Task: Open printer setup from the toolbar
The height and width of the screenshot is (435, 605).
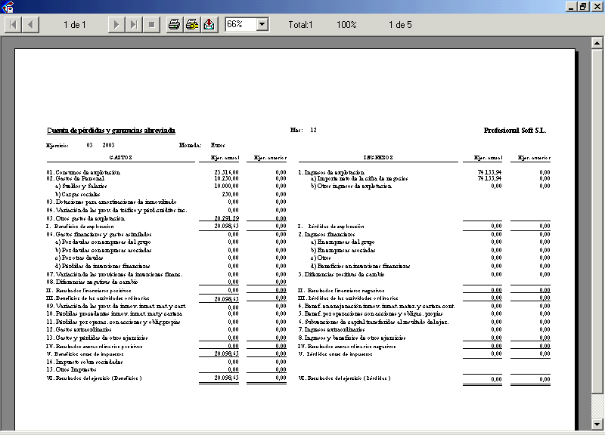Action: [x=192, y=25]
